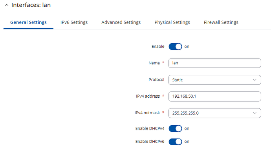The image size is (271, 155).
Task: Open the Advanced Settings tab
Action: click(121, 22)
